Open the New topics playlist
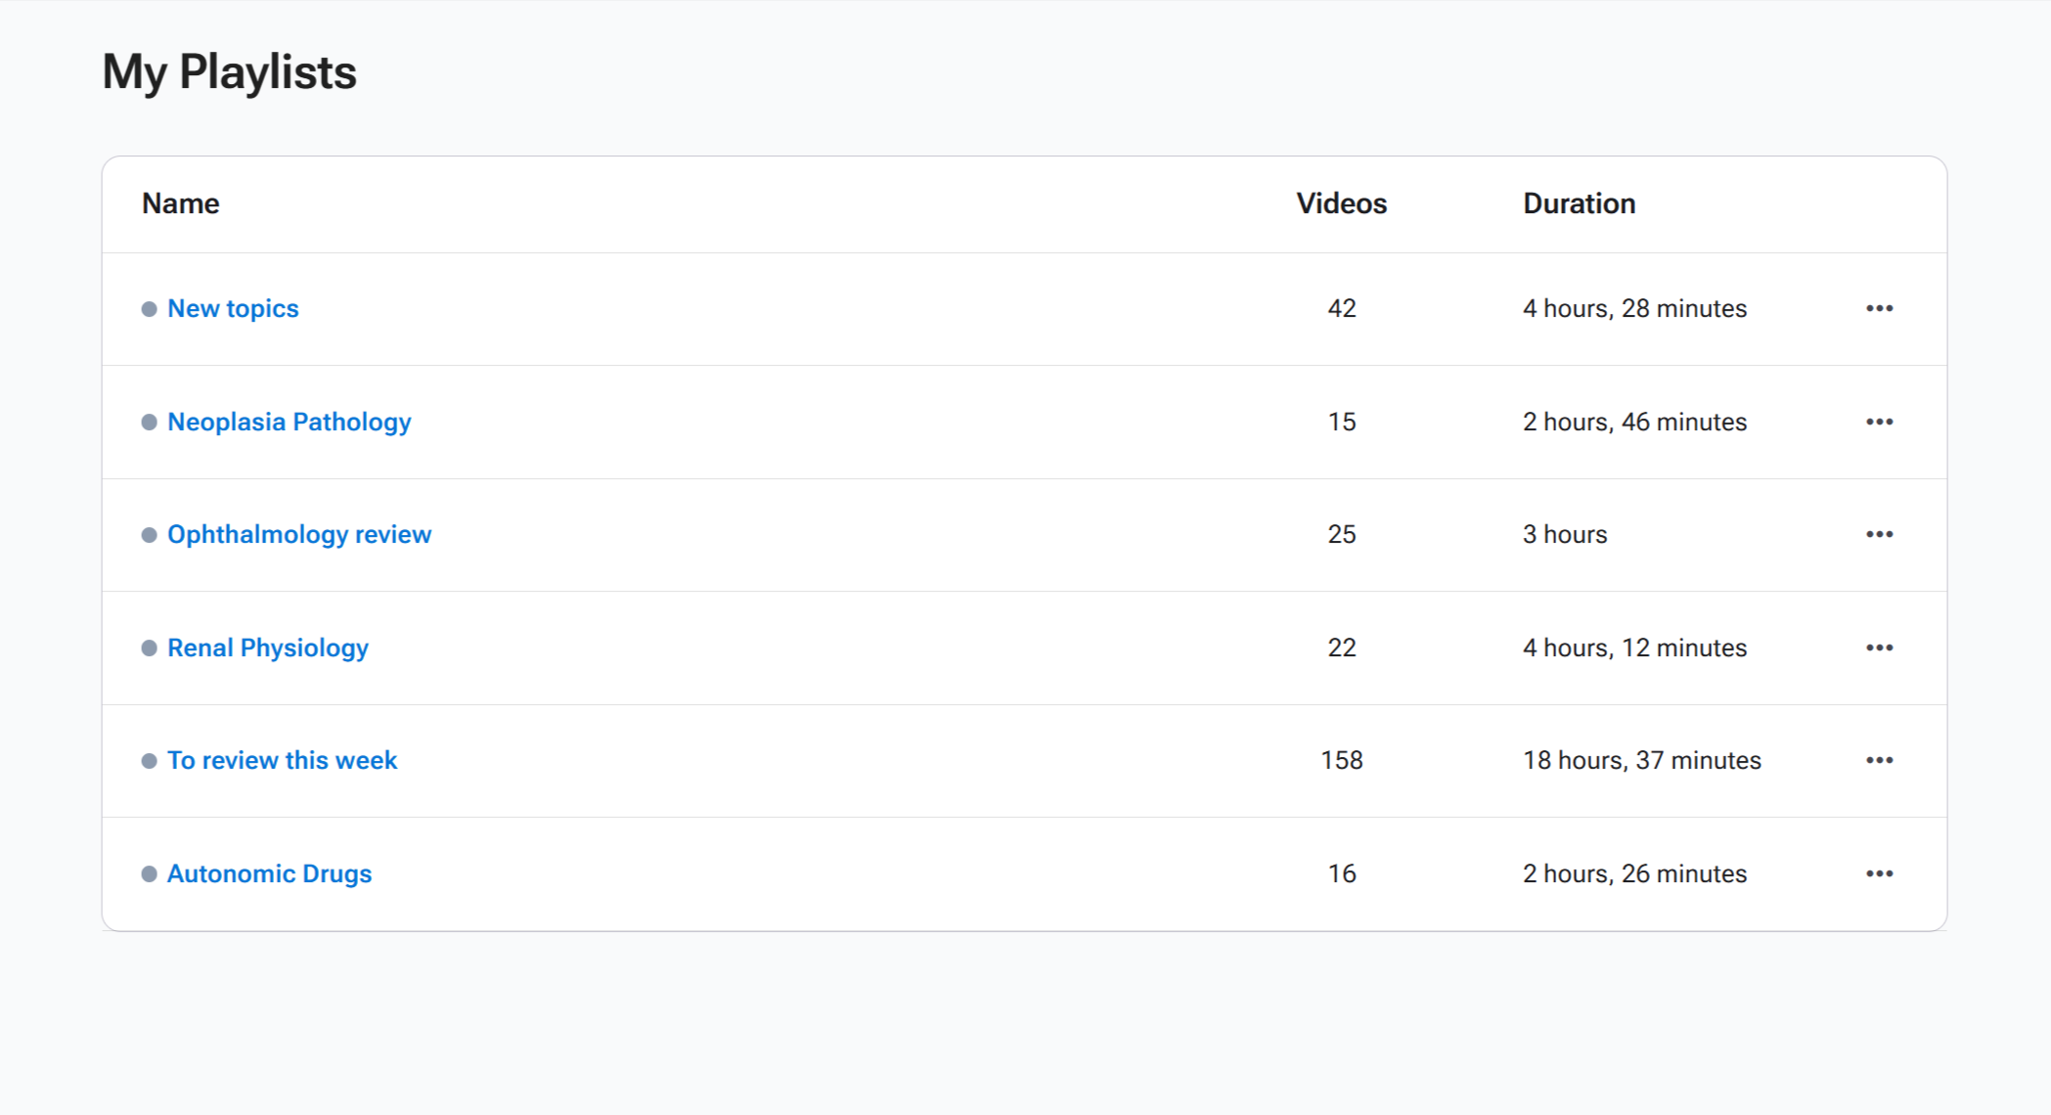Image resolution: width=2051 pixels, height=1115 pixels. [233, 309]
